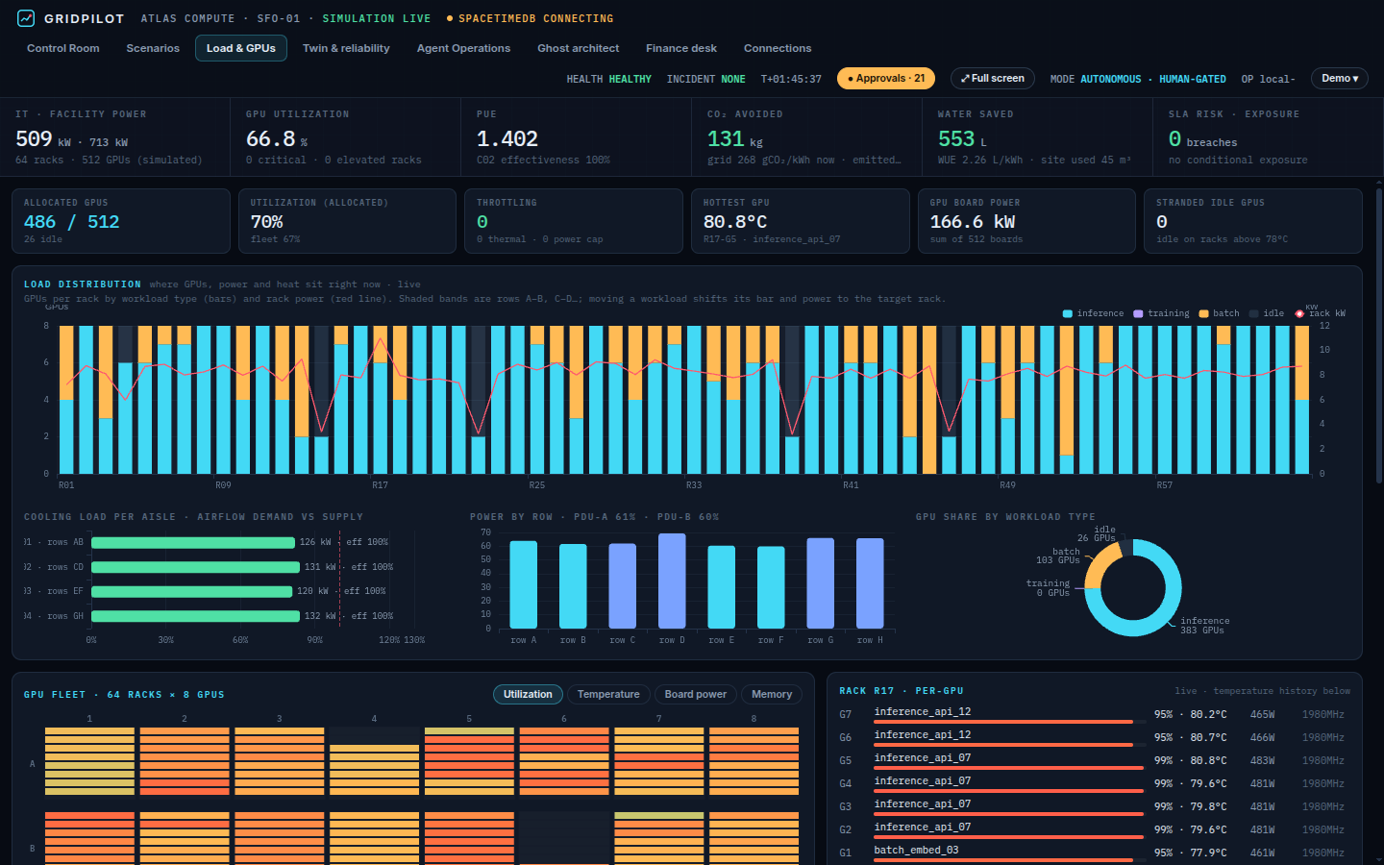Expand the Demo dropdown
1384x865 pixels.
(x=1340, y=79)
